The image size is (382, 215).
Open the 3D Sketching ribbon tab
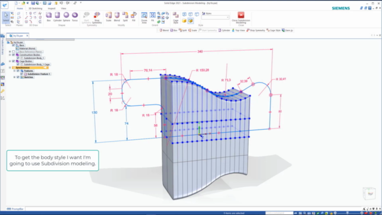click(x=35, y=8)
